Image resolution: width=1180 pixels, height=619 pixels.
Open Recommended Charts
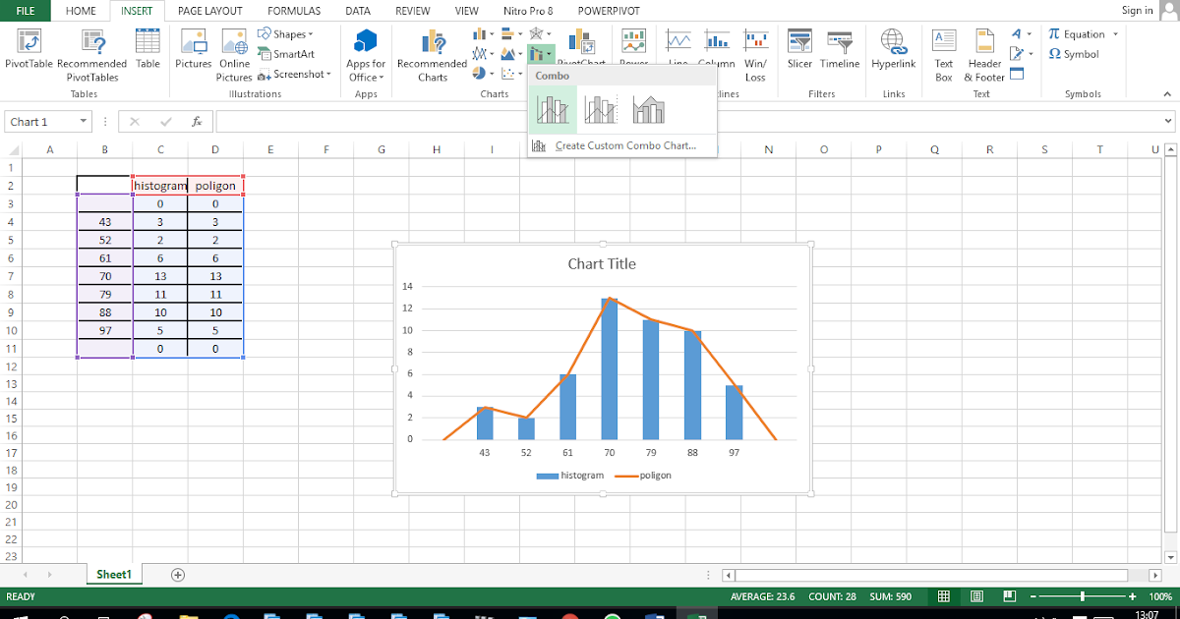pyautogui.click(x=432, y=55)
